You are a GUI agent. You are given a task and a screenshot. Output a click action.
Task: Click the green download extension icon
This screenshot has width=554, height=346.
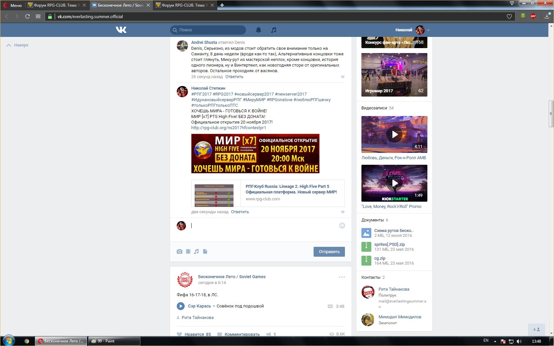coord(523,16)
